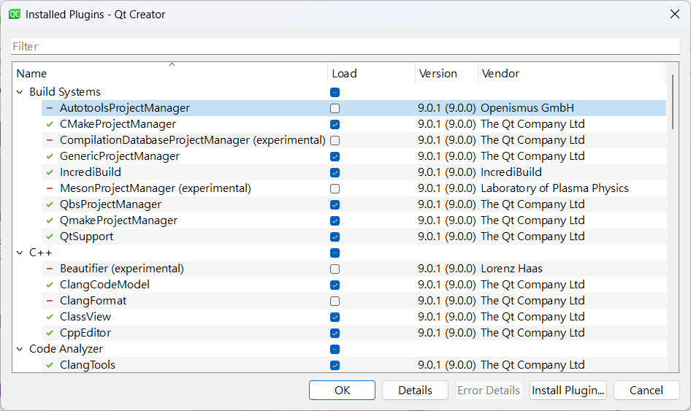Sort by the Version column header
Screen dimensions: 691x411
(x=446, y=73)
